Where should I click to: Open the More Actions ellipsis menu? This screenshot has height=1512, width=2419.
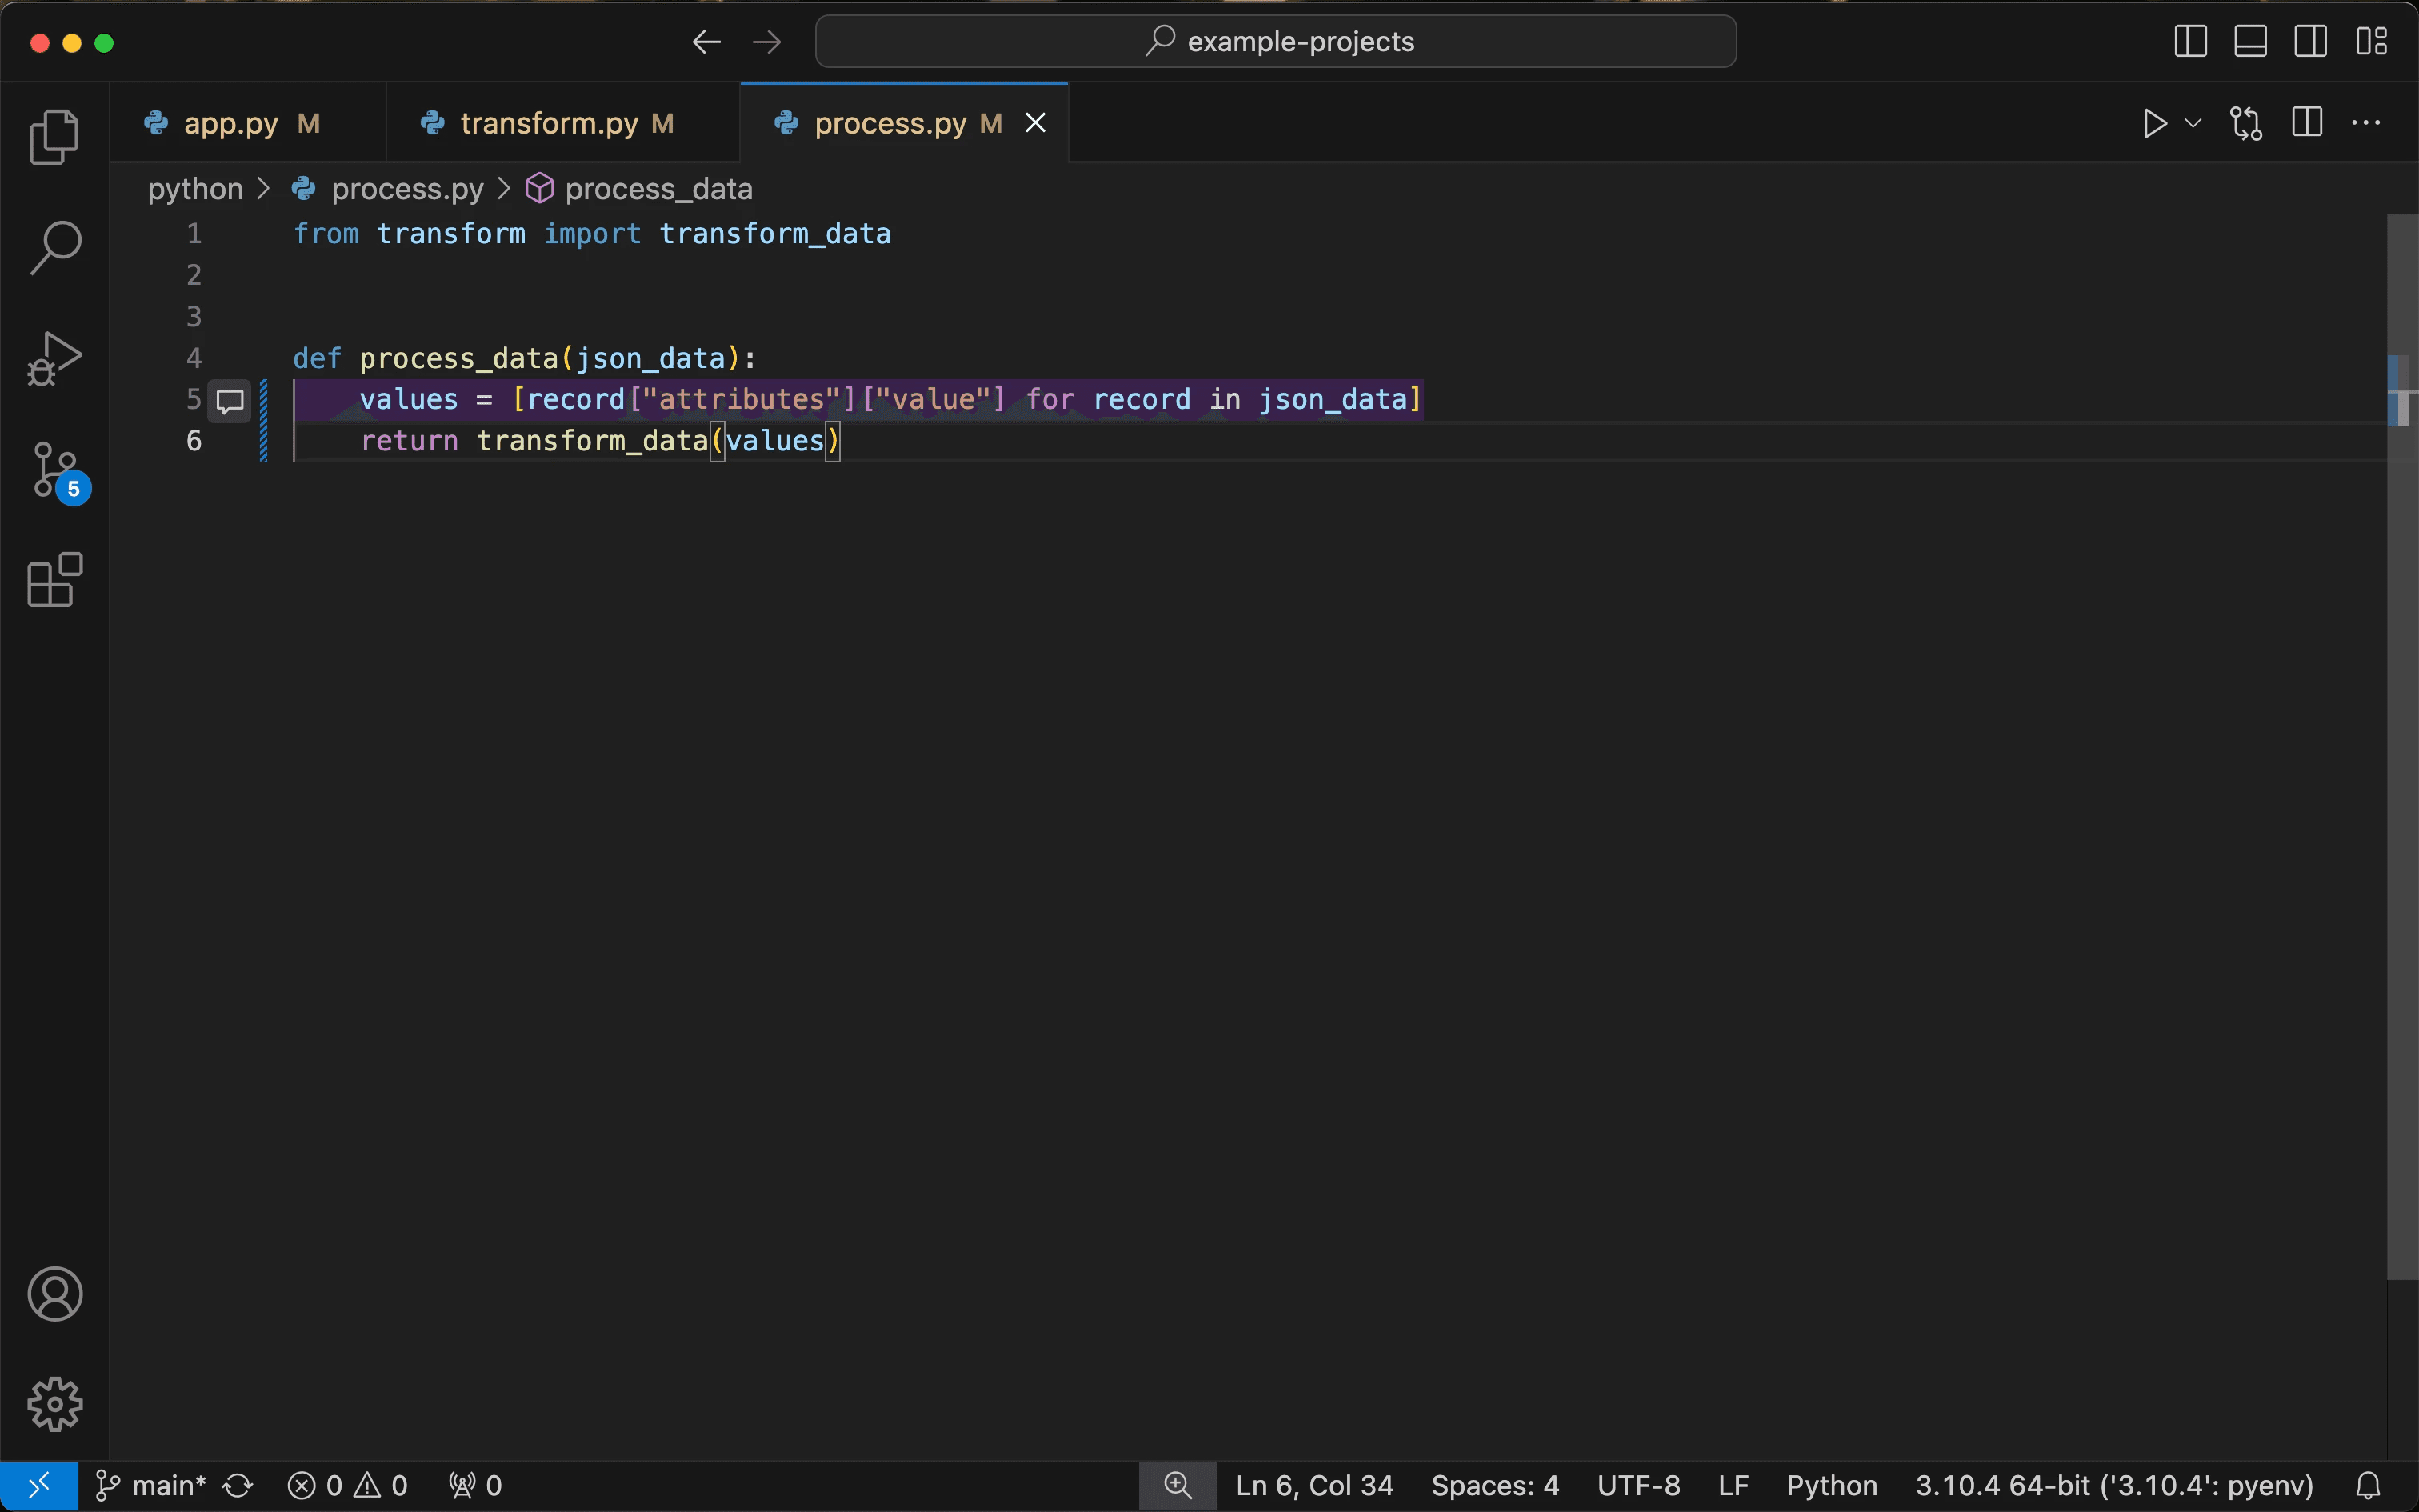2365,123
